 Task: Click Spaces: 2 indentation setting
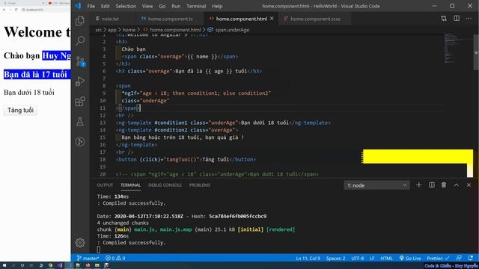click(335, 258)
